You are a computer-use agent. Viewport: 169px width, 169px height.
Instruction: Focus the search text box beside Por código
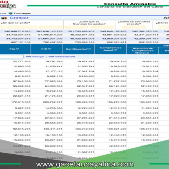[x=12, y=57]
